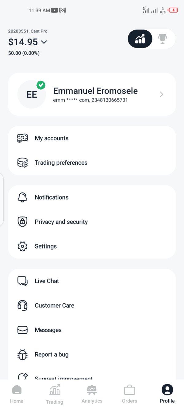Viewport: 184px width, 408px height.
Task: Tap the Trading preferences database gear icon
Action: pos(22,163)
